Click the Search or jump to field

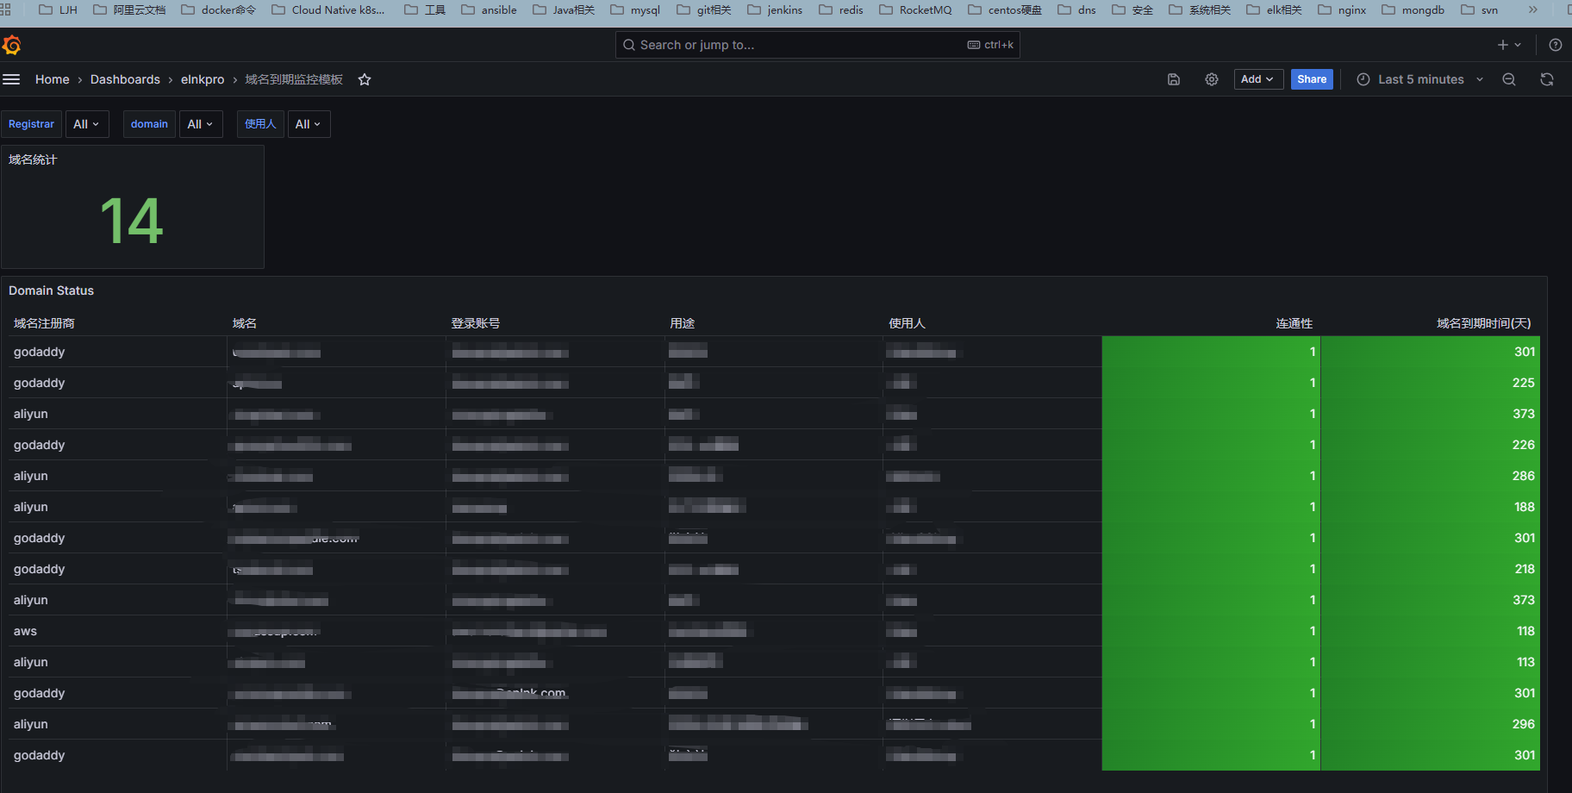pos(818,45)
